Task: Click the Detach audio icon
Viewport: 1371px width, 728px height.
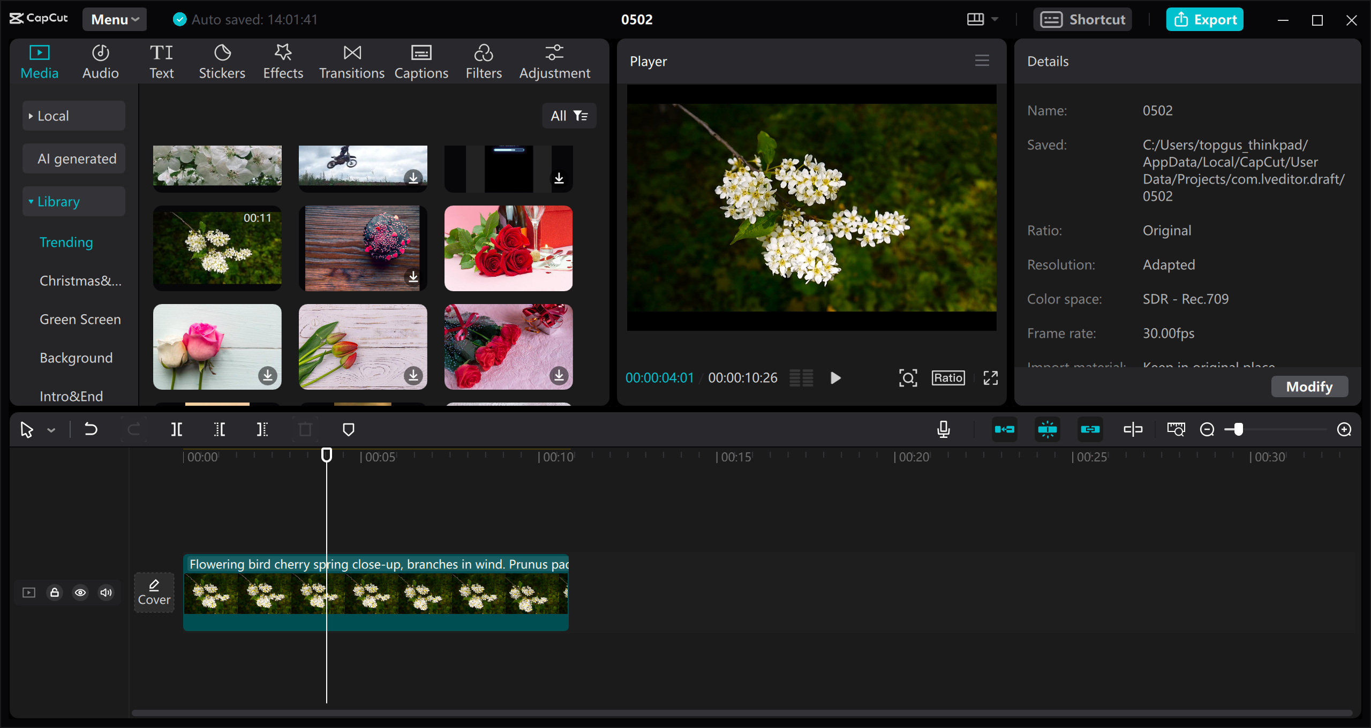Action: (x=1133, y=429)
